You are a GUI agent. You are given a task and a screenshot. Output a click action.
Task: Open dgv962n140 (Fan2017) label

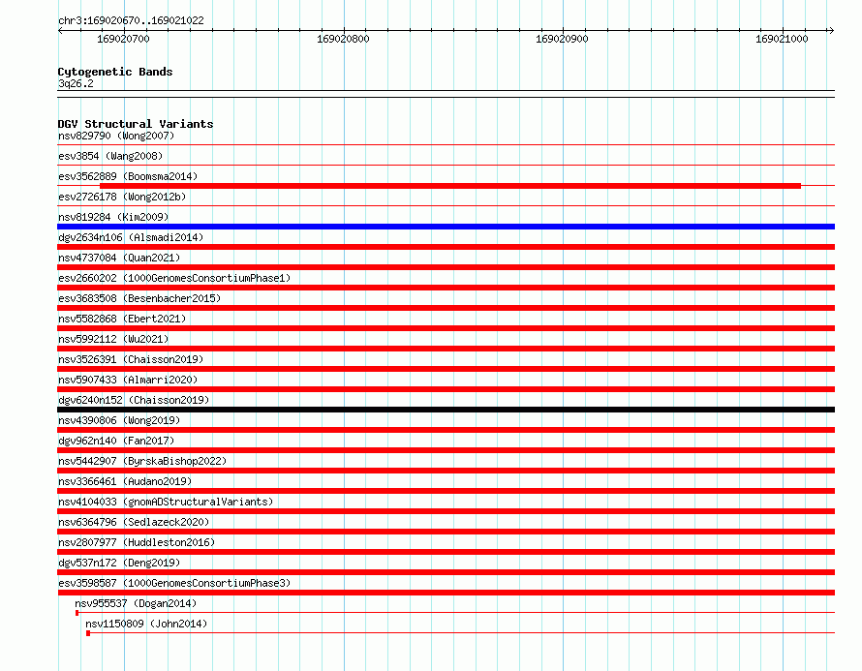click(116, 441)
